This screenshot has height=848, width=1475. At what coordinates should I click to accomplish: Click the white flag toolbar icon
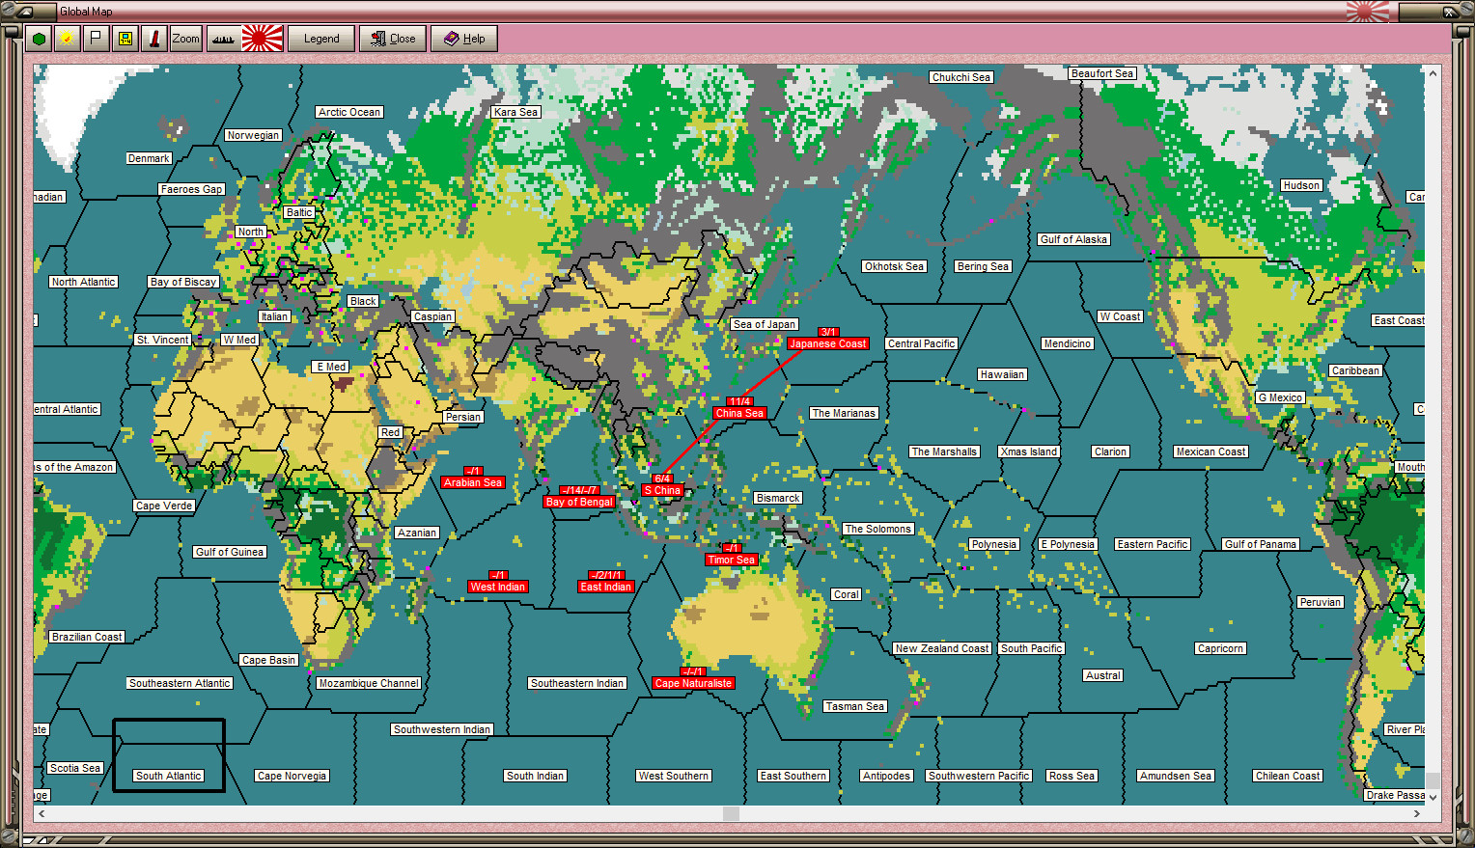pos(96,39)
